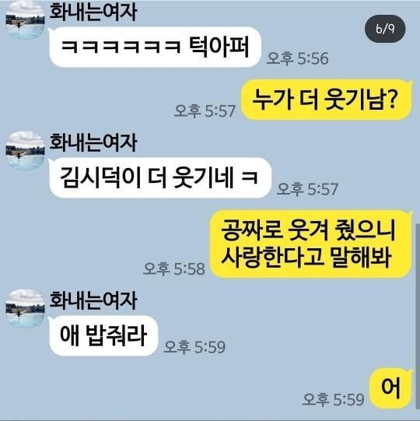Select the yellow bubble 사랑한다고 말해봐

(311, 244)
